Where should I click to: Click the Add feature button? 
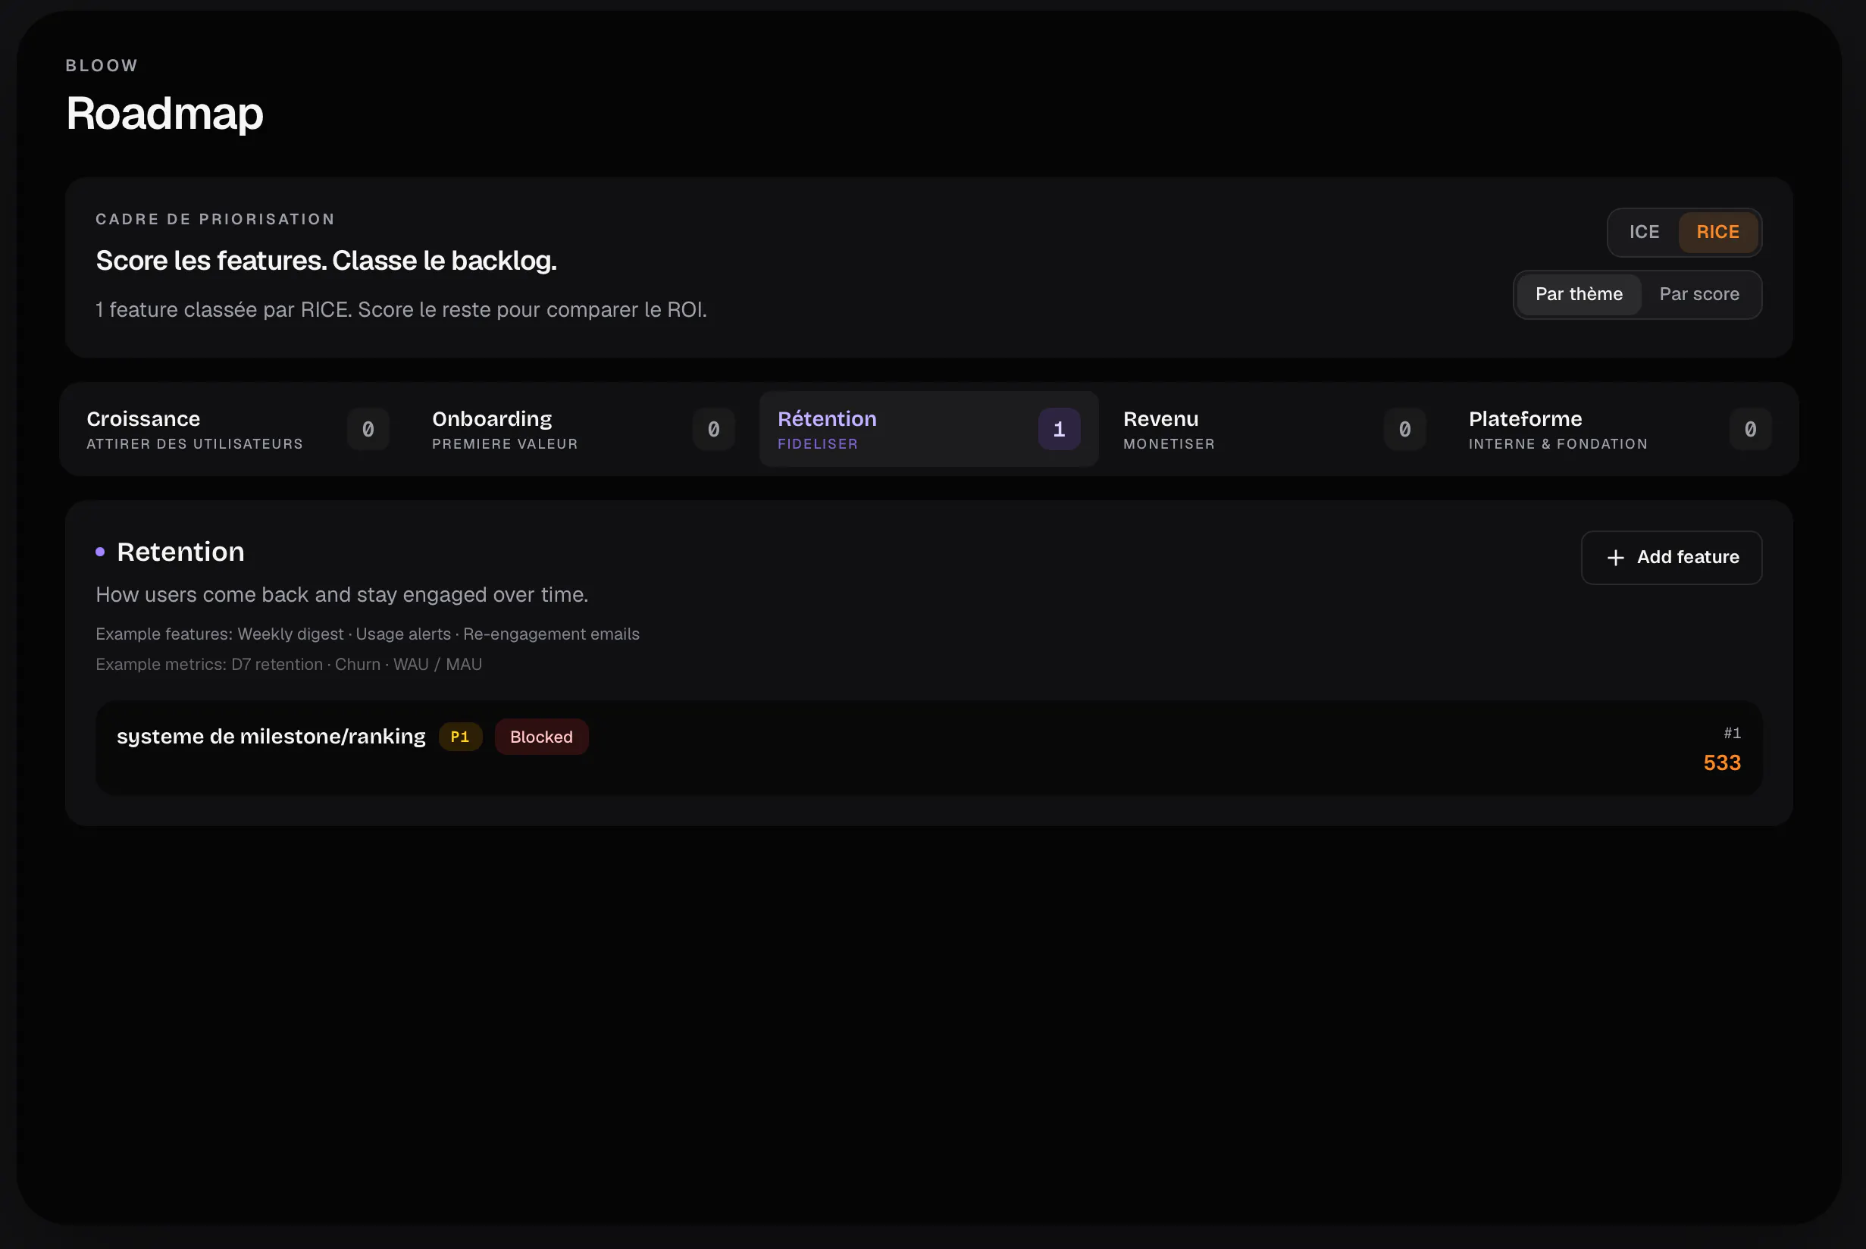point(1671,558)
